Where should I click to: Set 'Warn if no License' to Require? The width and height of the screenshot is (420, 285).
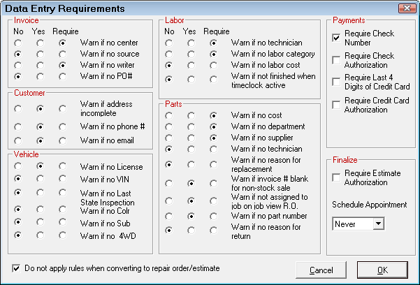63,166
